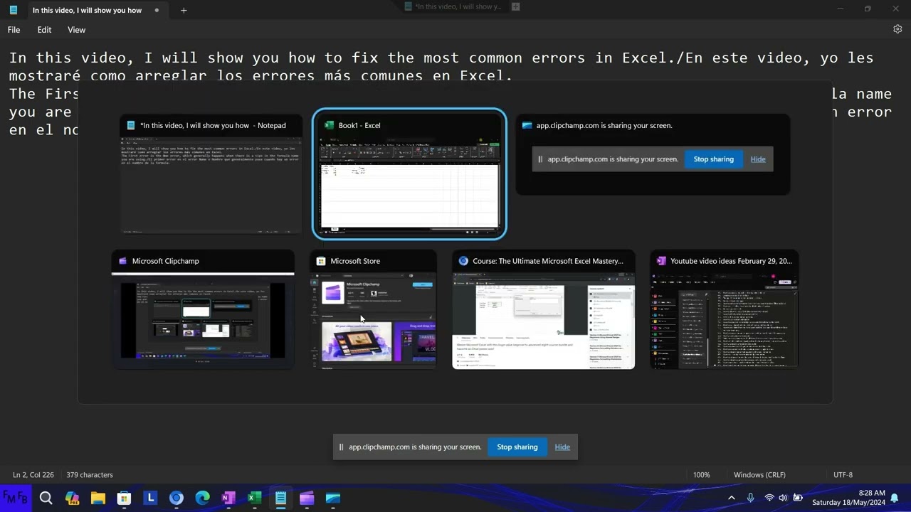Viewport: 911px width, 512px height.
Task: Open the clock and date in taskbar
Action: (x=848, y=498)
